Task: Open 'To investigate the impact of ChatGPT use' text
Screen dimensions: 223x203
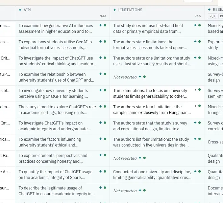Action: [x=57, y=61]
